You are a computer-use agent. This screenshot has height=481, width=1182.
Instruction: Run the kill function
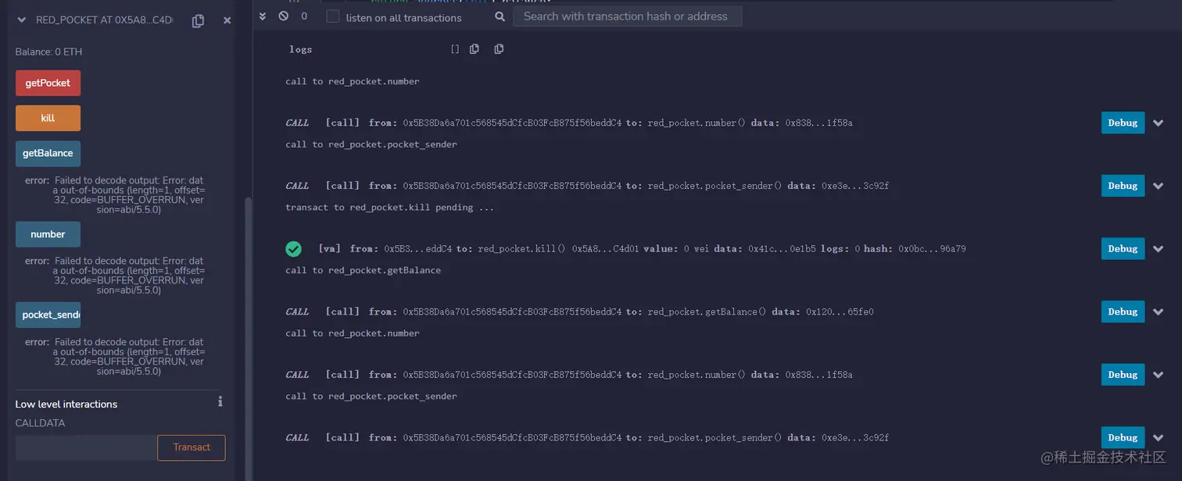pyautogui.click(x=48, y=118)
